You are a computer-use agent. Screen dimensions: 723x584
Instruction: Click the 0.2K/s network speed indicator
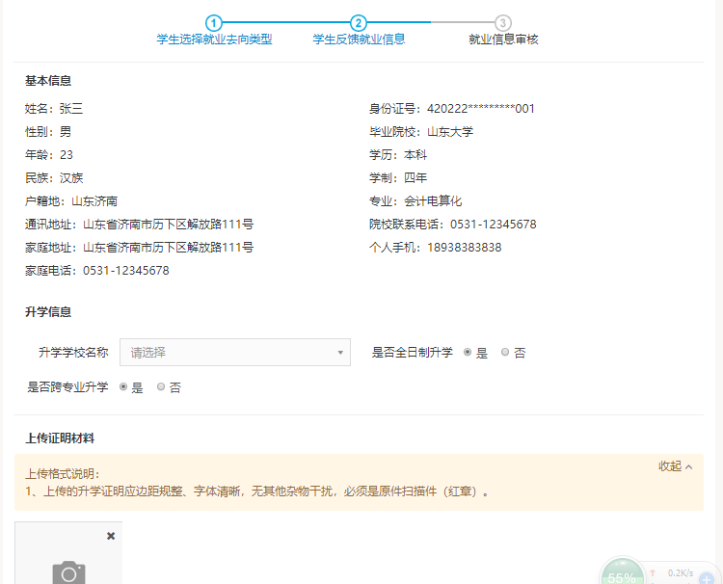pos(681,572)
